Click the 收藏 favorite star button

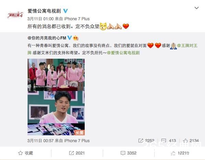[25, 153]
